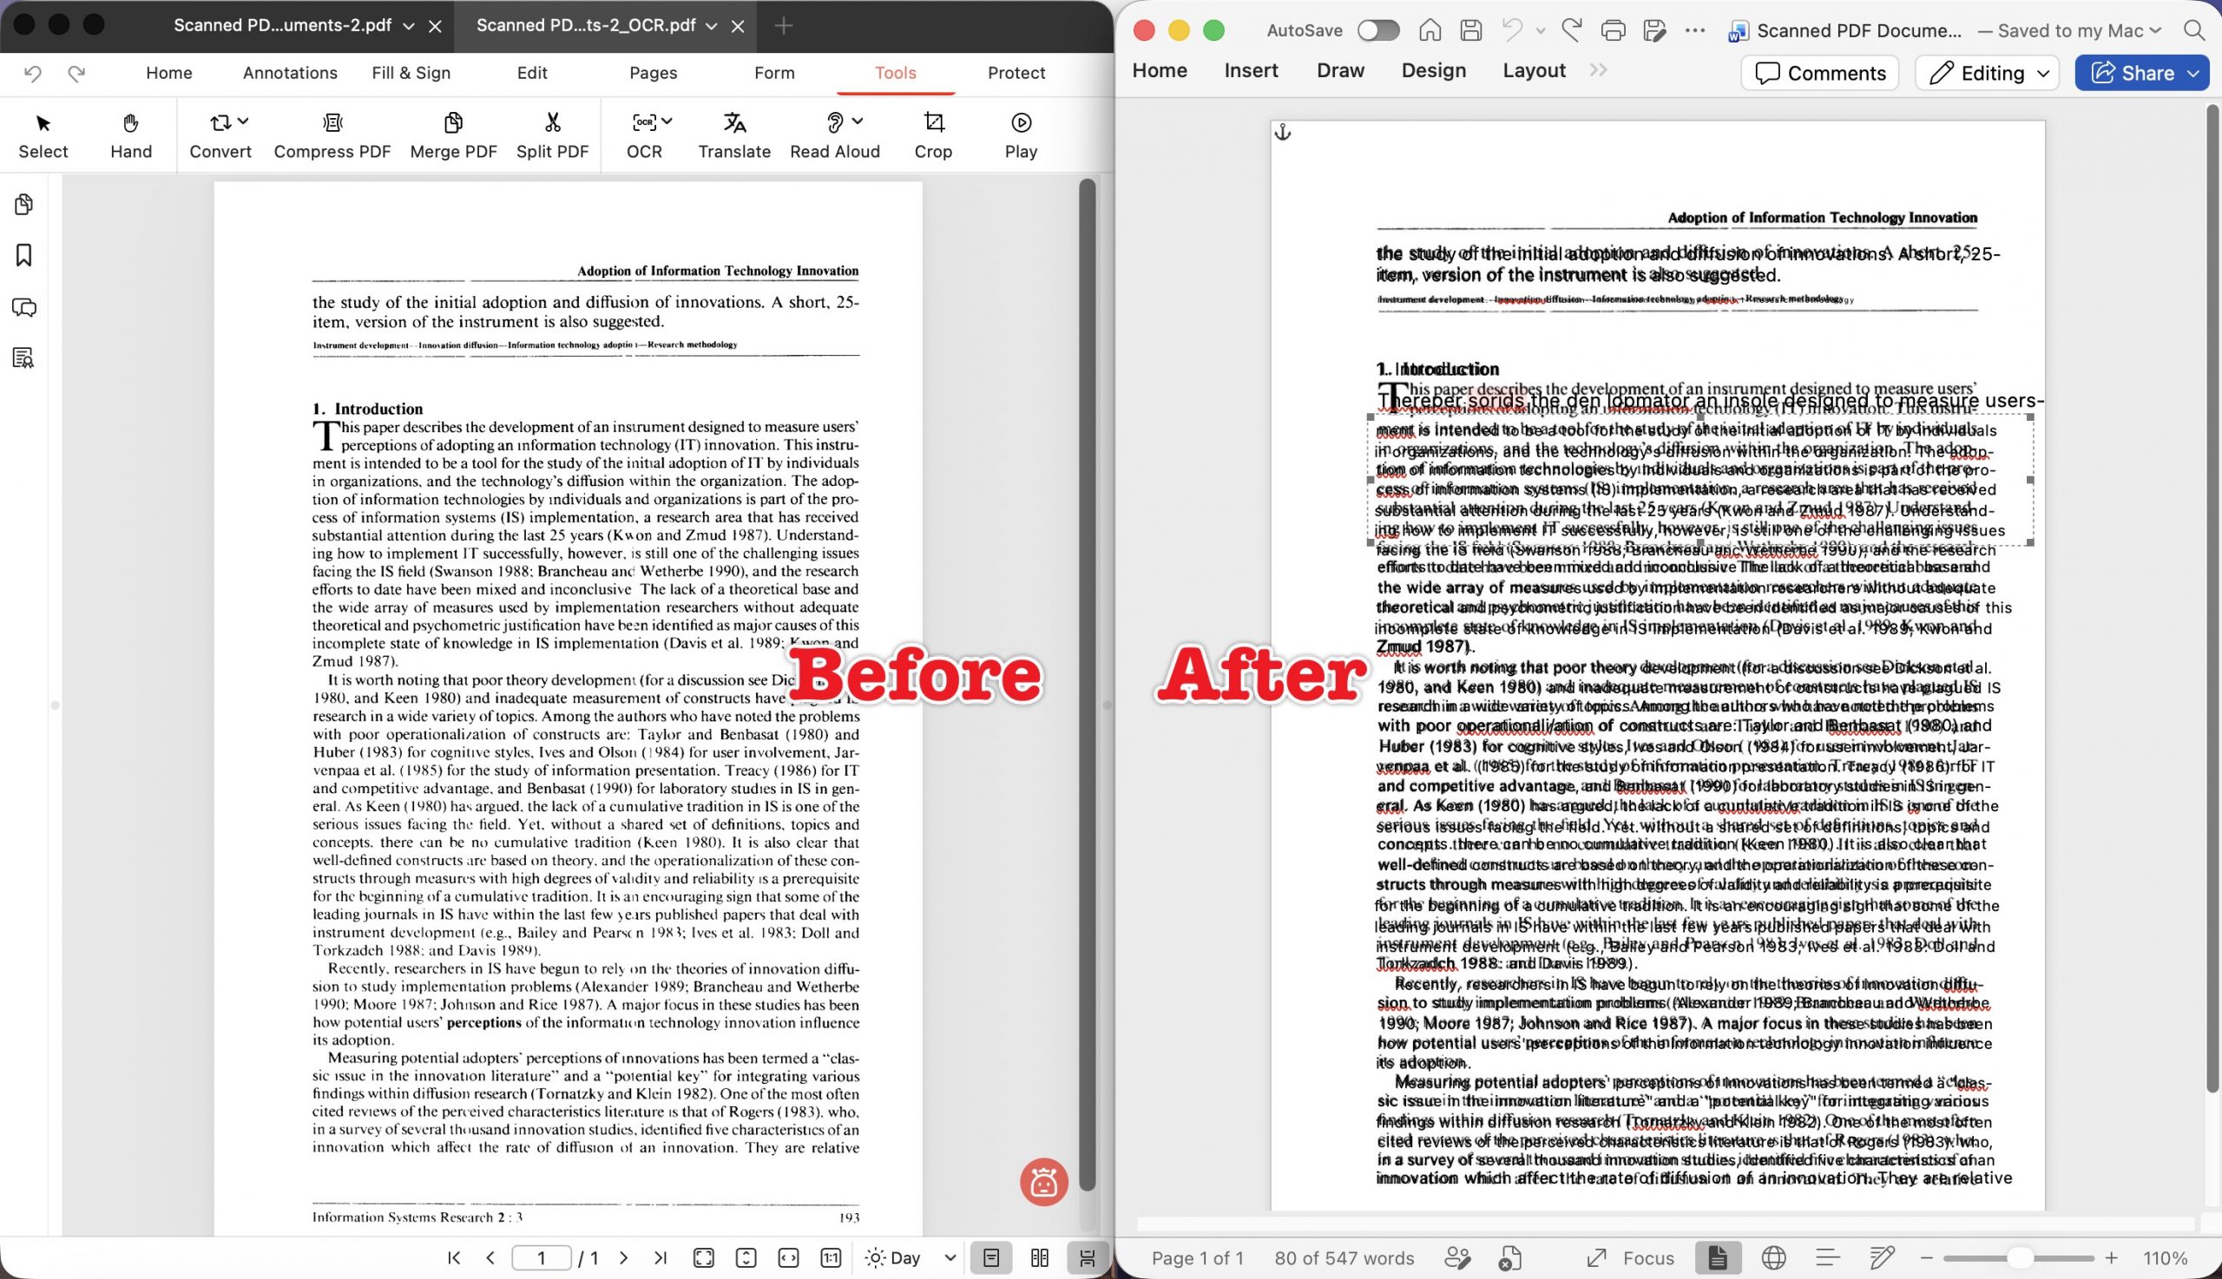This screenshot has height=1279, width=2222.
Task: Go to previous page in PDF viewer
Action: 490,1258
